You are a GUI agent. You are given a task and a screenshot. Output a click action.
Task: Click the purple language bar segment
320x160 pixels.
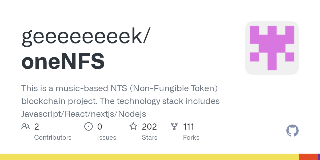tap(319, 157)
